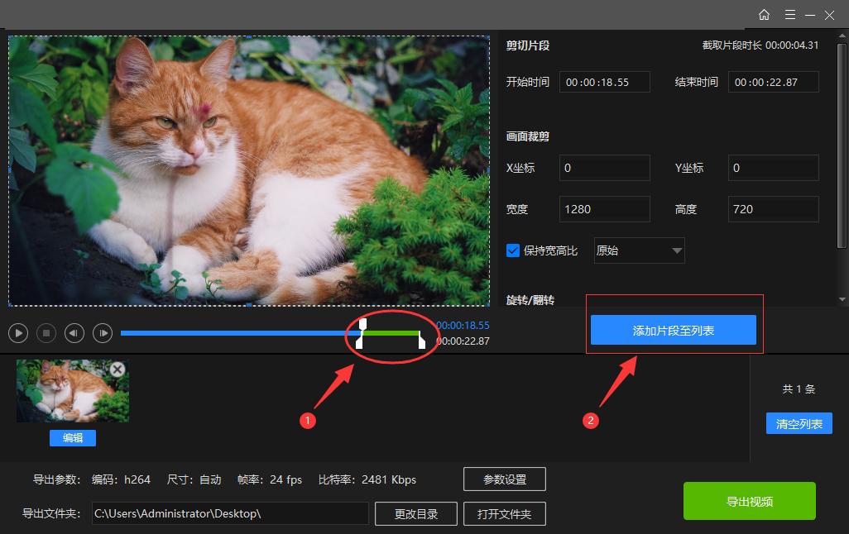Viewport: 849px width, 534px height.
Task: Click the home icon in the title bar
Action: pos(764,14)
